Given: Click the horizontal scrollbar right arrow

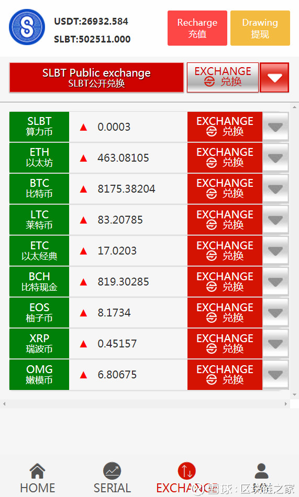Looking at the screenshot, I should click(286, 404).
